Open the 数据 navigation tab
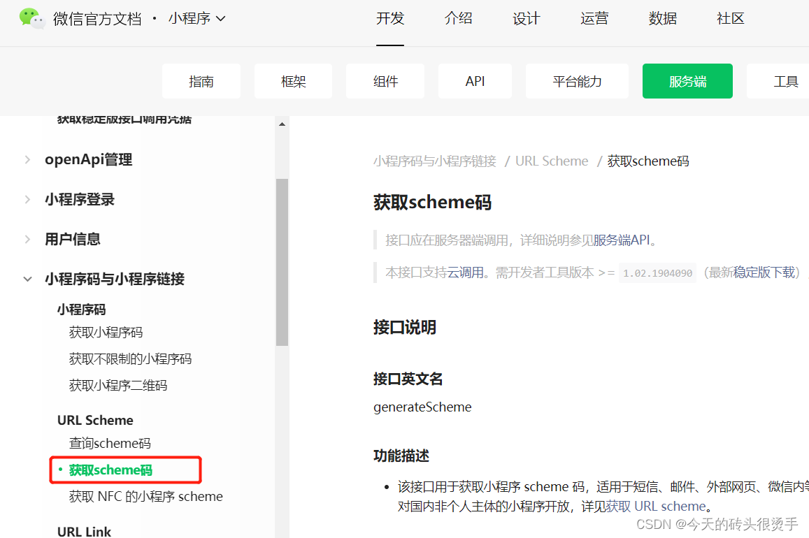This screenshot has height=538, width=809. pyautogui.click(x=662, y=19)
